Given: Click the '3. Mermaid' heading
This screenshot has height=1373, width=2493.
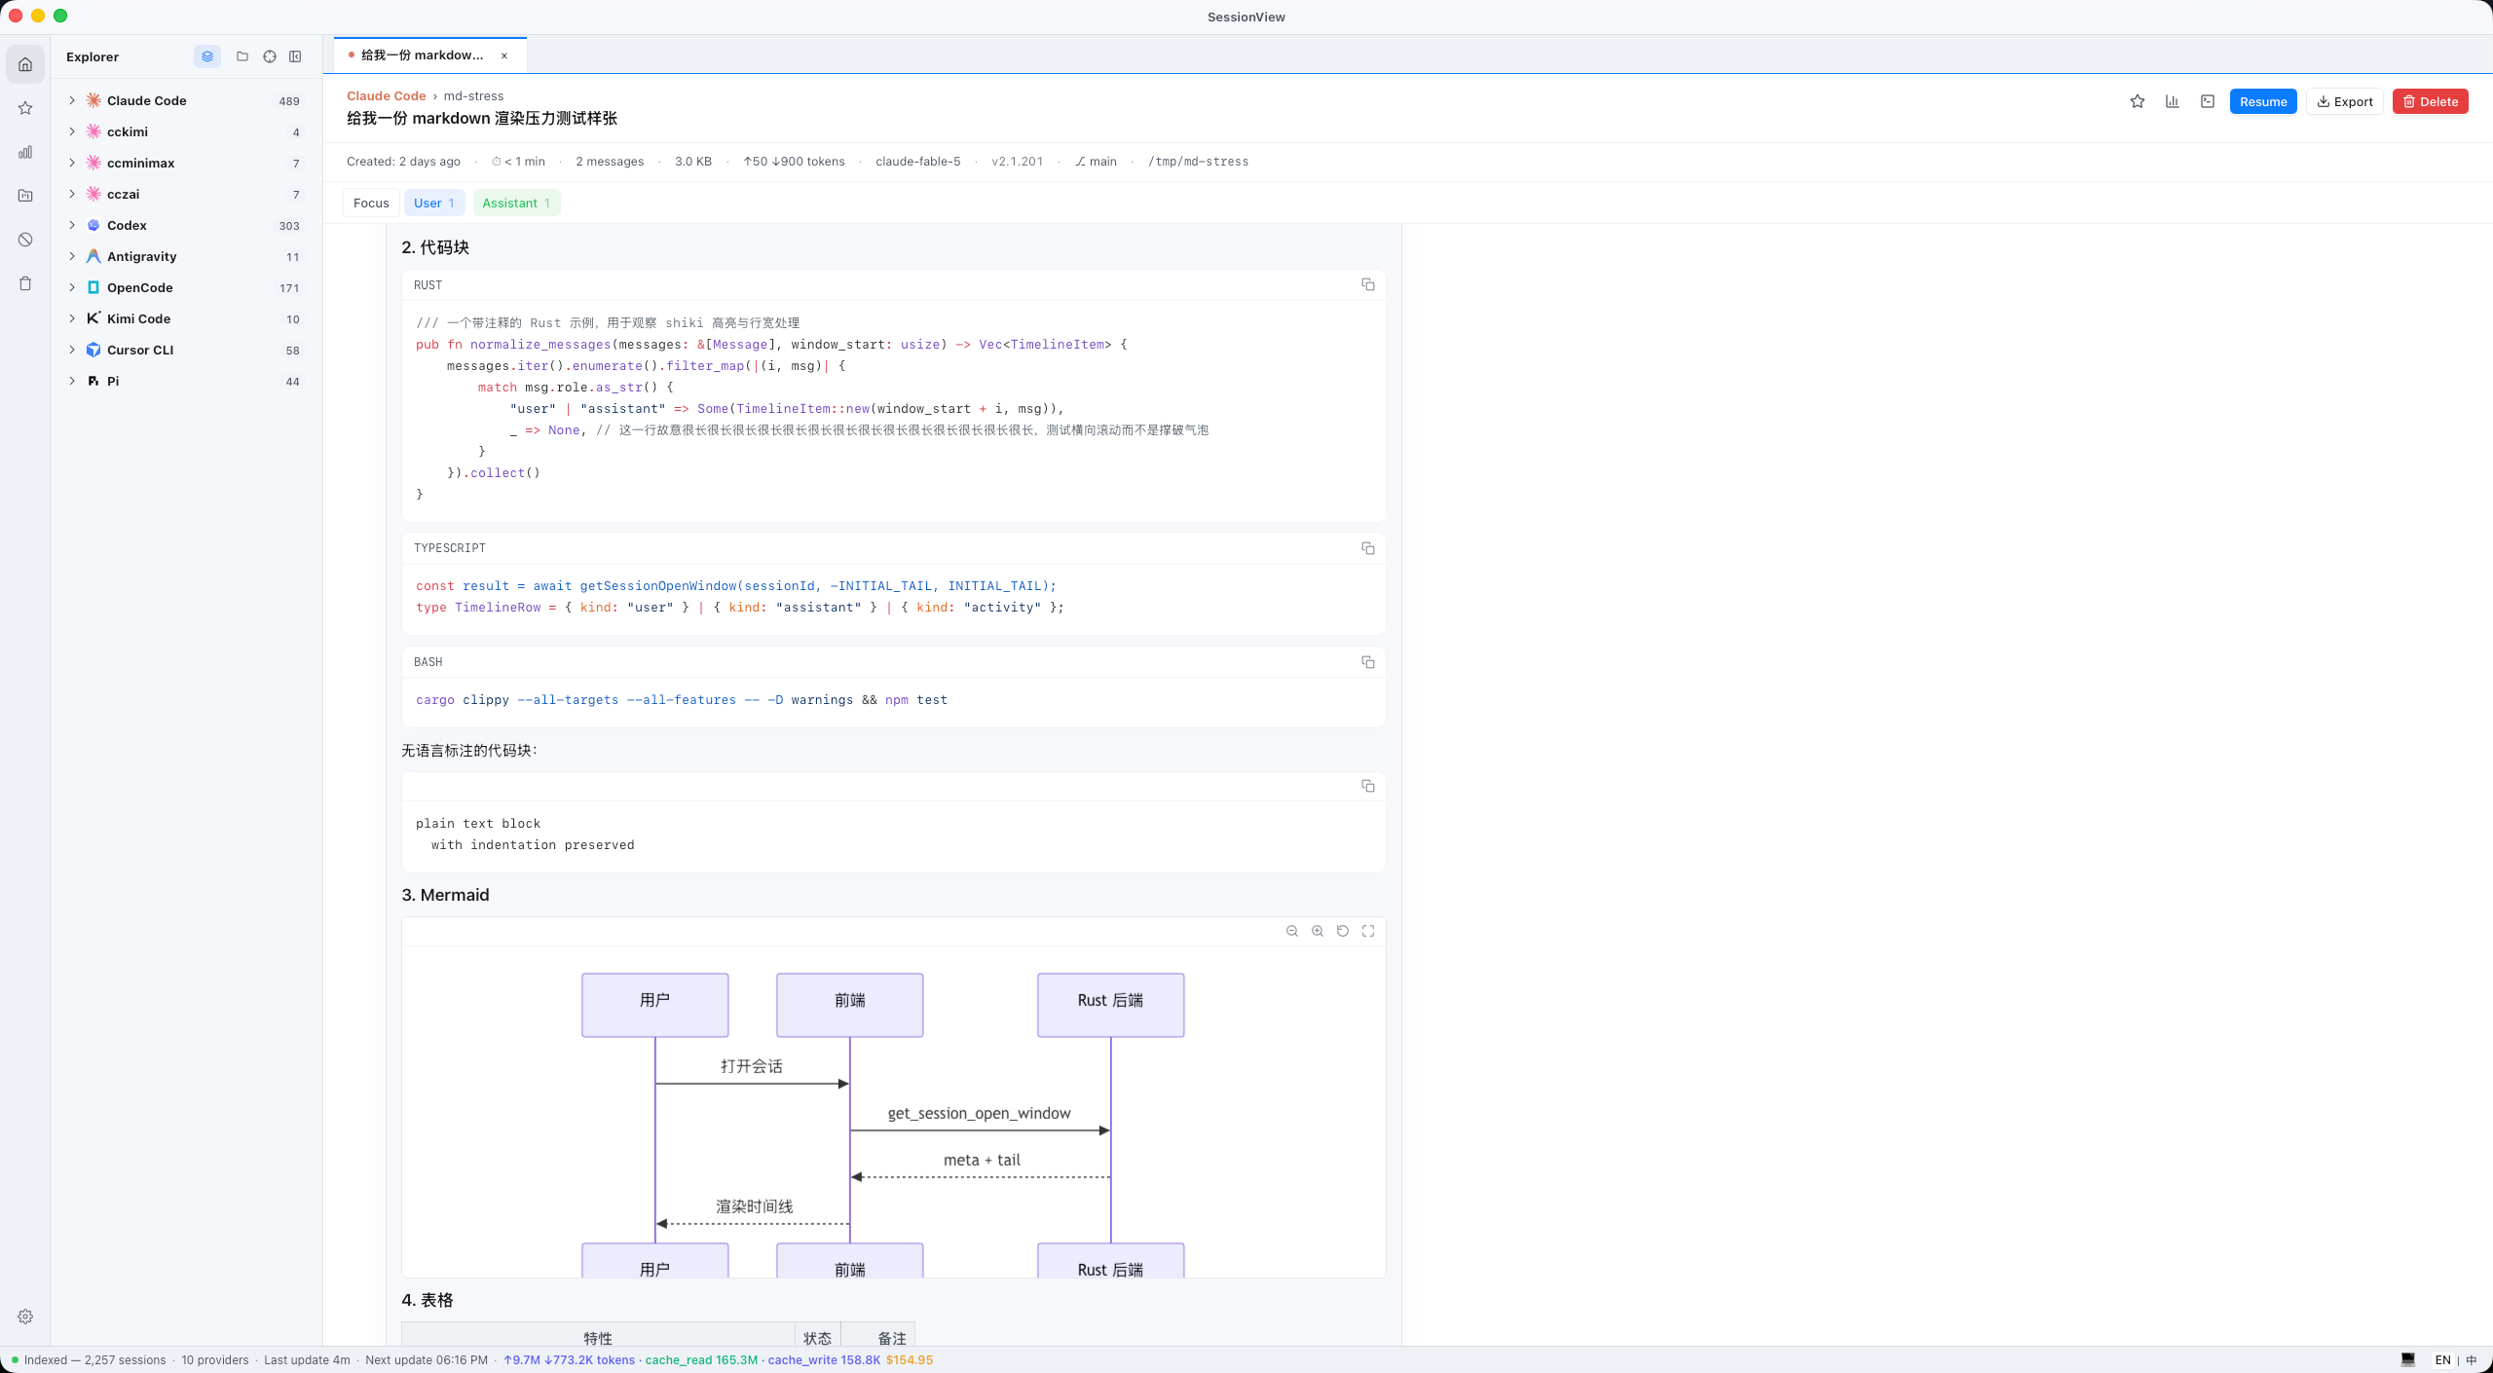Looking at the screenshot, I should coord(445,895).
